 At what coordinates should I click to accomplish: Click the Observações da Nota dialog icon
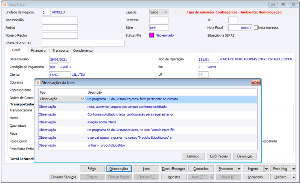pos(38,83)
